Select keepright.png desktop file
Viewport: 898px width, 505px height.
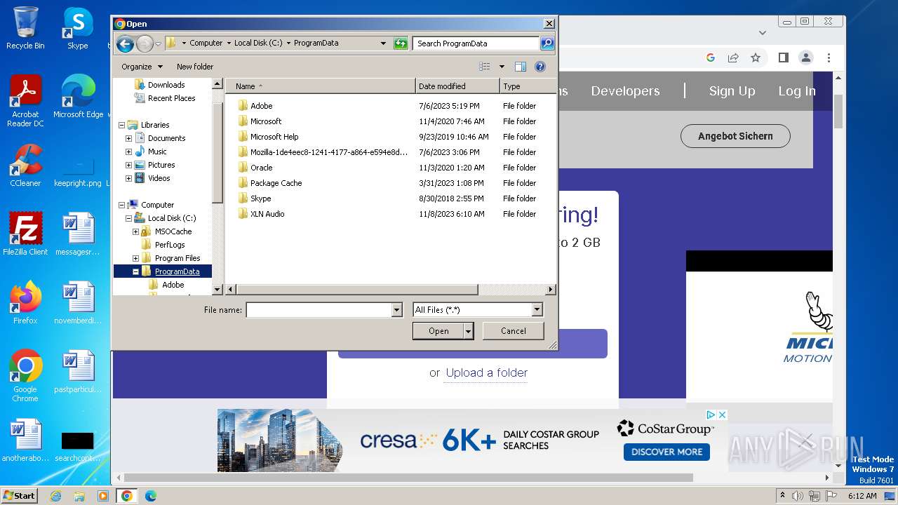pos(78,171)
